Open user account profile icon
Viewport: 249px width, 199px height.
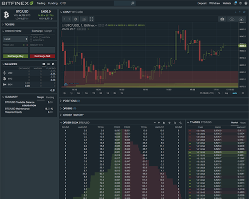point(246,3)
